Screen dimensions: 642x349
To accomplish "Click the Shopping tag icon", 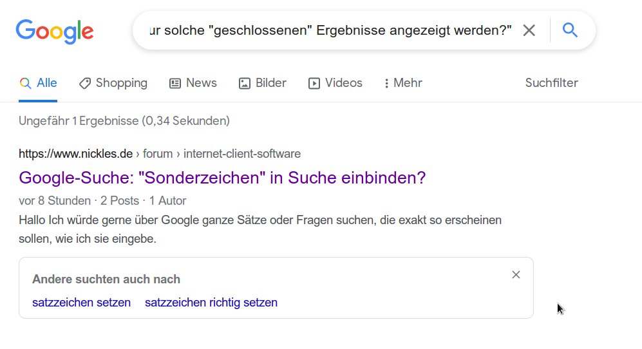I will (x=85, y=83).
